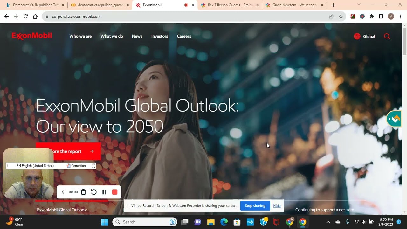
Task: Open a new browser tab
Action: click(333, 5)
